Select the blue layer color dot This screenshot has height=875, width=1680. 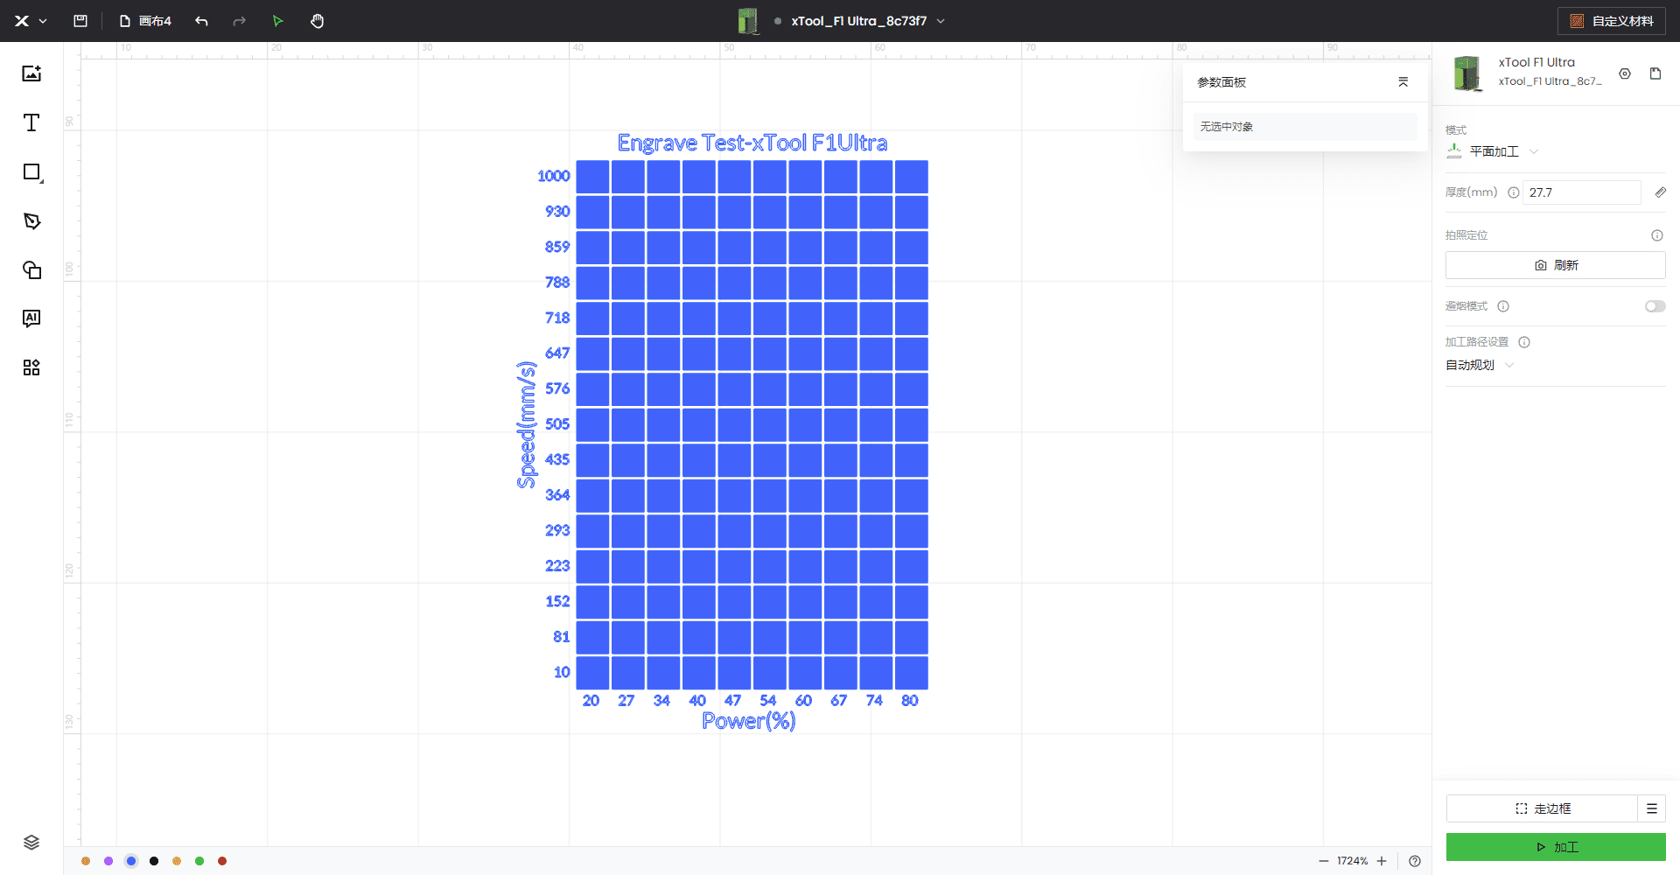pos(131,861)
